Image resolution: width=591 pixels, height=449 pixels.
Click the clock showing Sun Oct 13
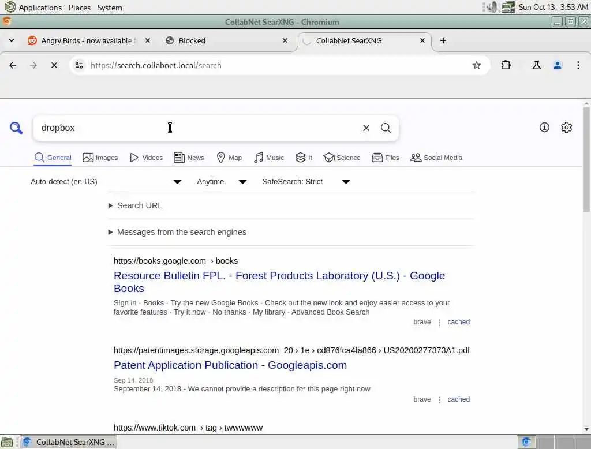[553, 7]
